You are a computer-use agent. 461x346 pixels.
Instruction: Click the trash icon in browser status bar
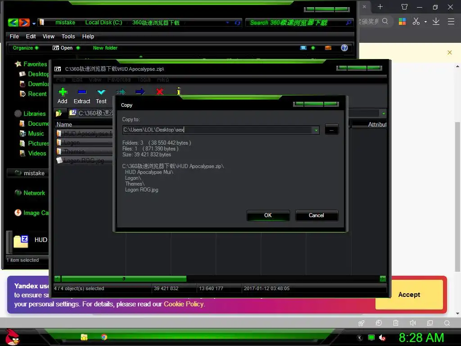[396, 323]
